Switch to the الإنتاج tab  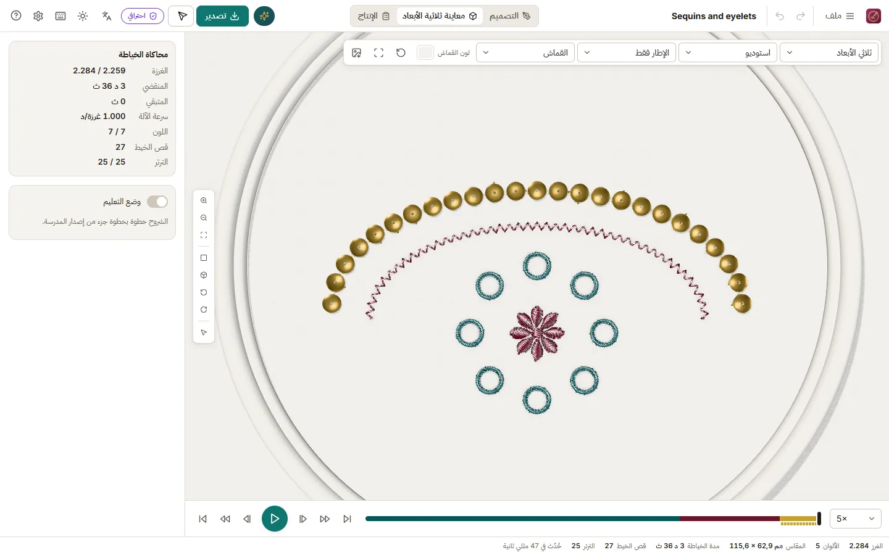(374, 16)
